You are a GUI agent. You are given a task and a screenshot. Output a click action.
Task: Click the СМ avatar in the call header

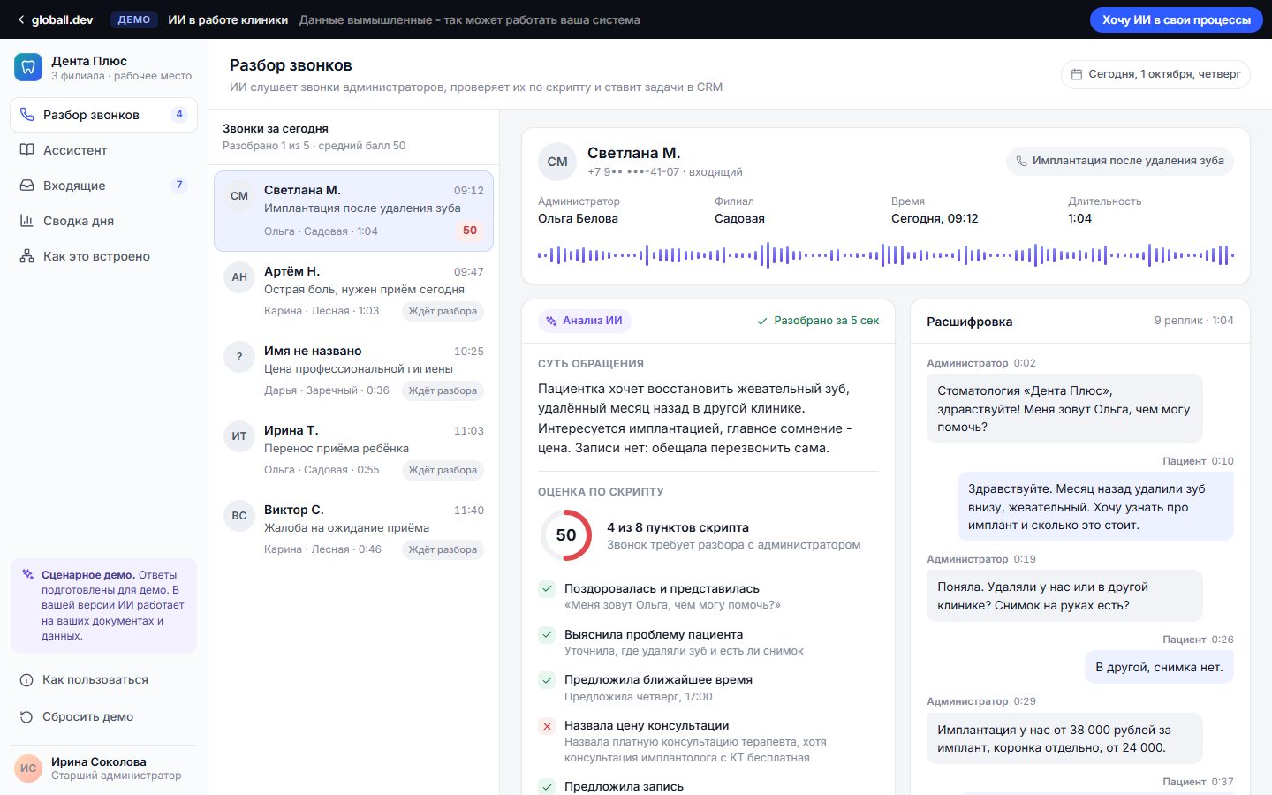coord(557,162)
